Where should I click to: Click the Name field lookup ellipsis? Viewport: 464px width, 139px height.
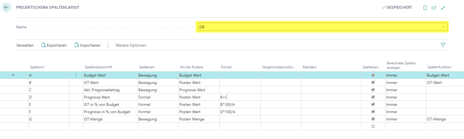pos(444,27)
